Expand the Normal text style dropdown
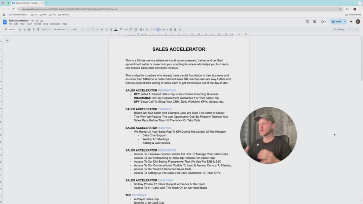The image size is (363, 204). point(61,29)
